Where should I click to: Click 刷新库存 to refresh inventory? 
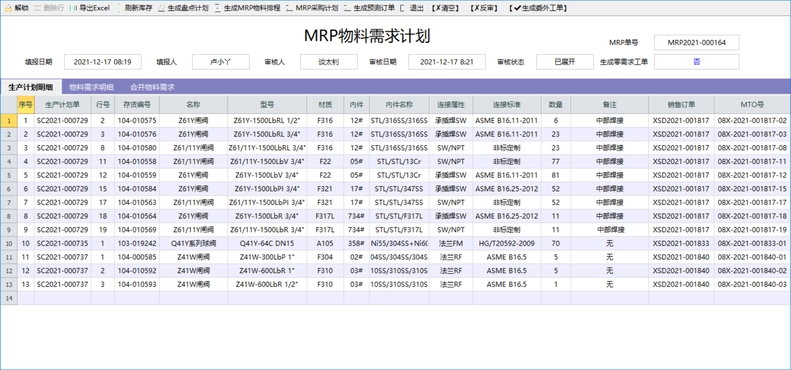pos(135,8)
